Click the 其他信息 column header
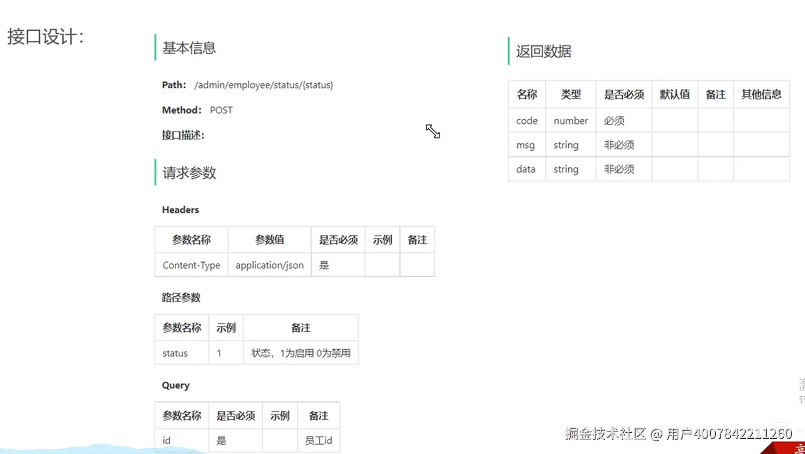This screenshot has height=454, width=805. (761, 95)
